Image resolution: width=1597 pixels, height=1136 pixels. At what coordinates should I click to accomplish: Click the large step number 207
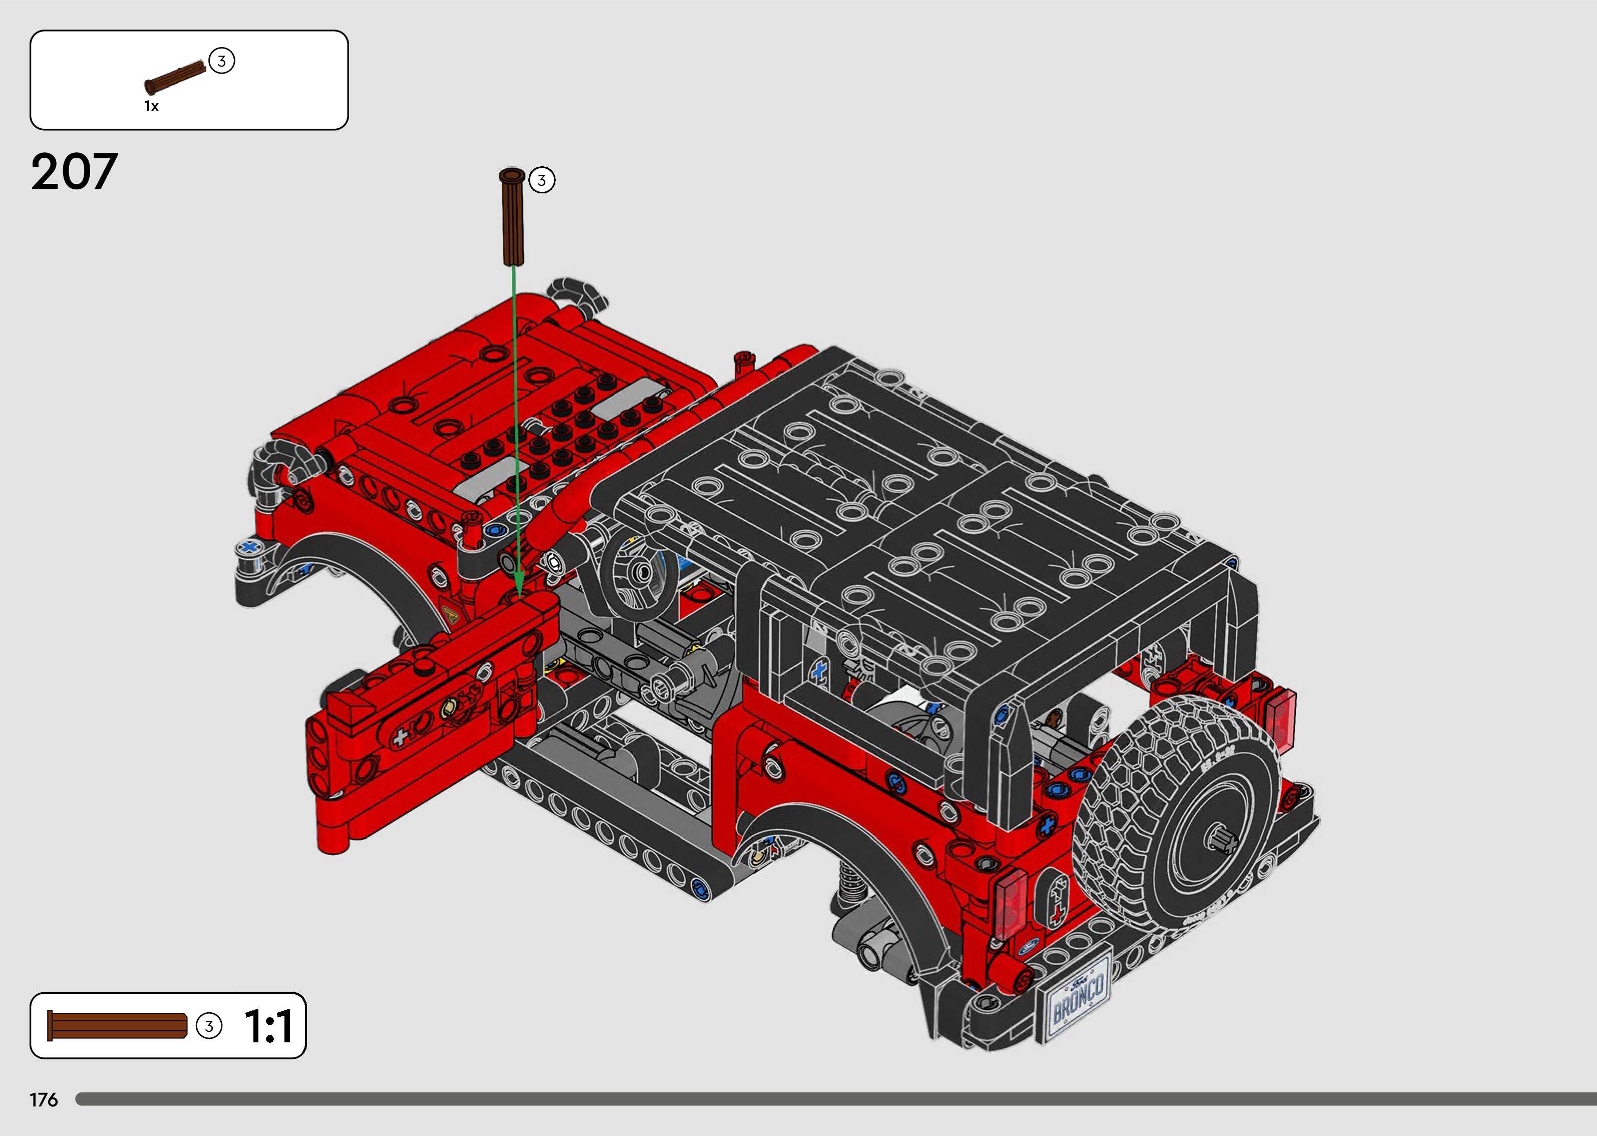(74, 172)
